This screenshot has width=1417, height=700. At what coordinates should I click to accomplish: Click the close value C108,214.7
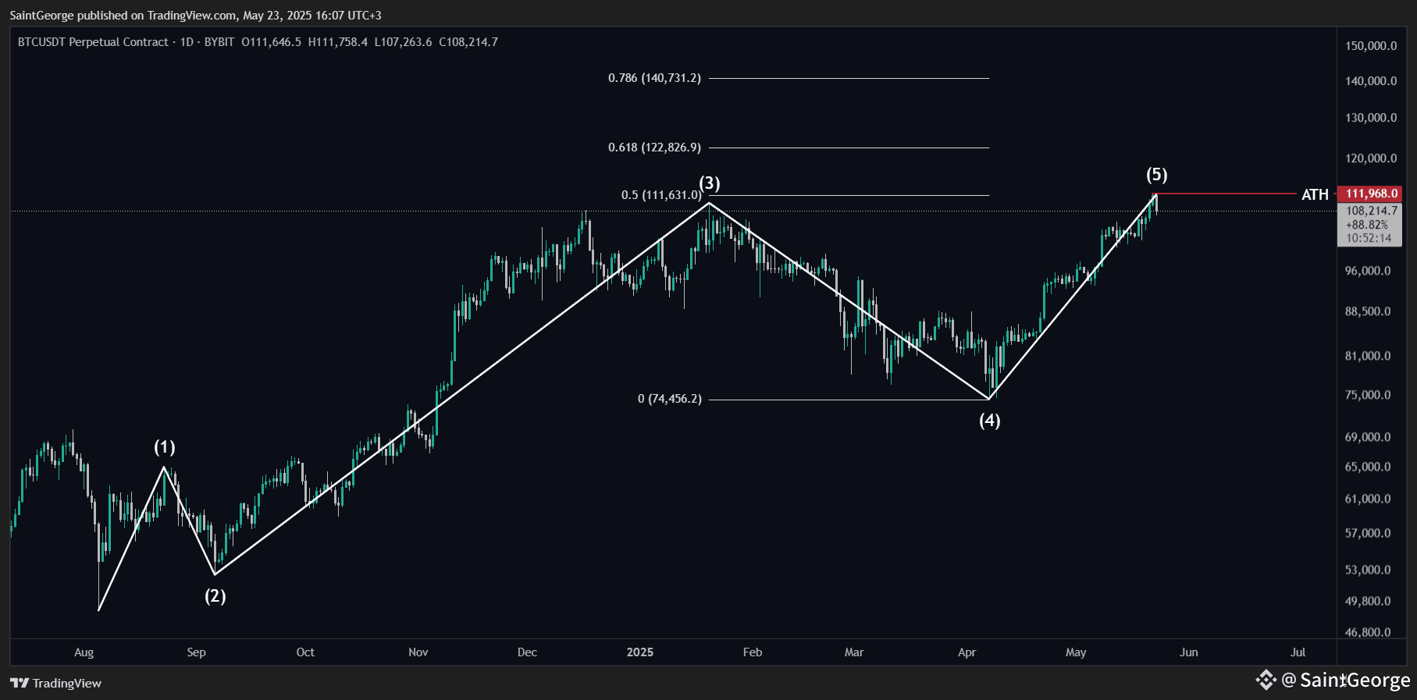tap(468, 42)
